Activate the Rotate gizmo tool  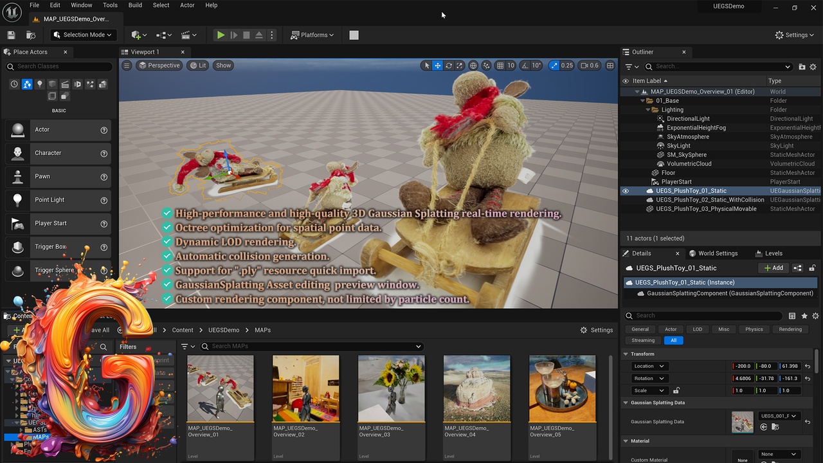click(448, 66)
